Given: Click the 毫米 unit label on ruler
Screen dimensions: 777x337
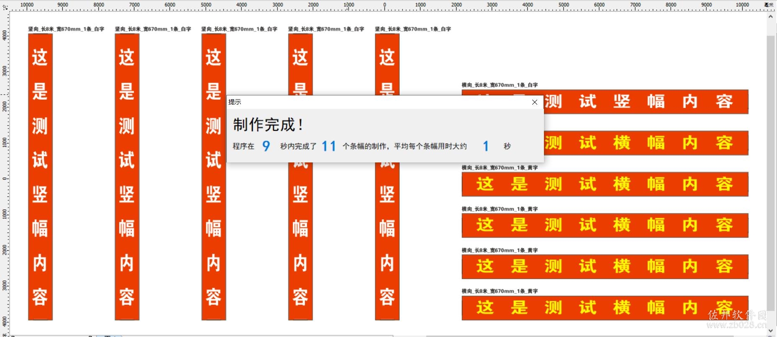Looking at the screenshot, I should coord(769,5).
